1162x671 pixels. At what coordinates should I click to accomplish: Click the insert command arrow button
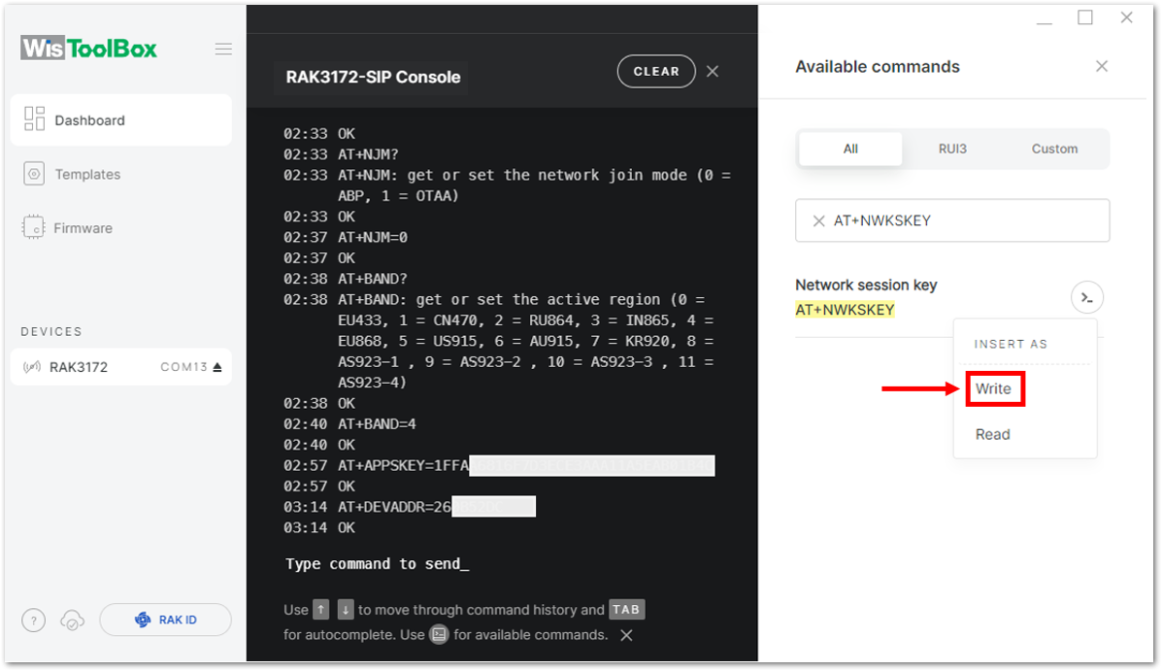coord(1086,297)
